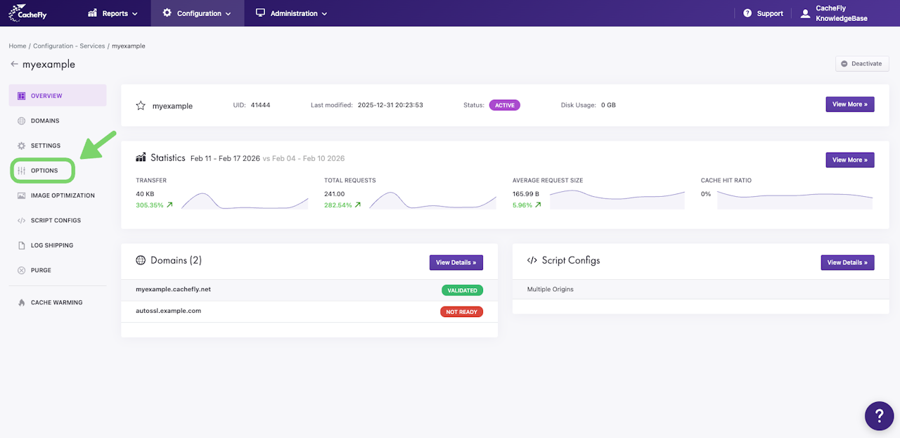
Task: Go to the Home breadcrumb
Action: [18, 46]
